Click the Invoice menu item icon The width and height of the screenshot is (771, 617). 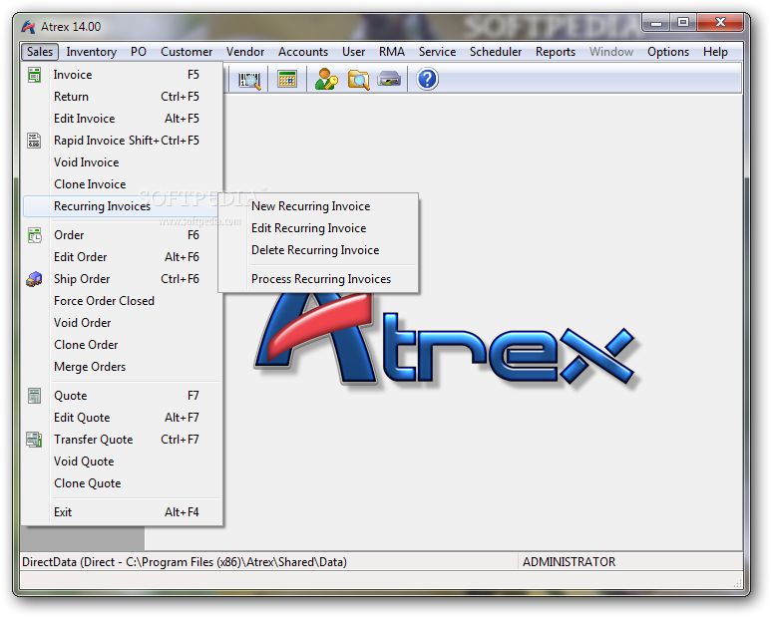35,75
